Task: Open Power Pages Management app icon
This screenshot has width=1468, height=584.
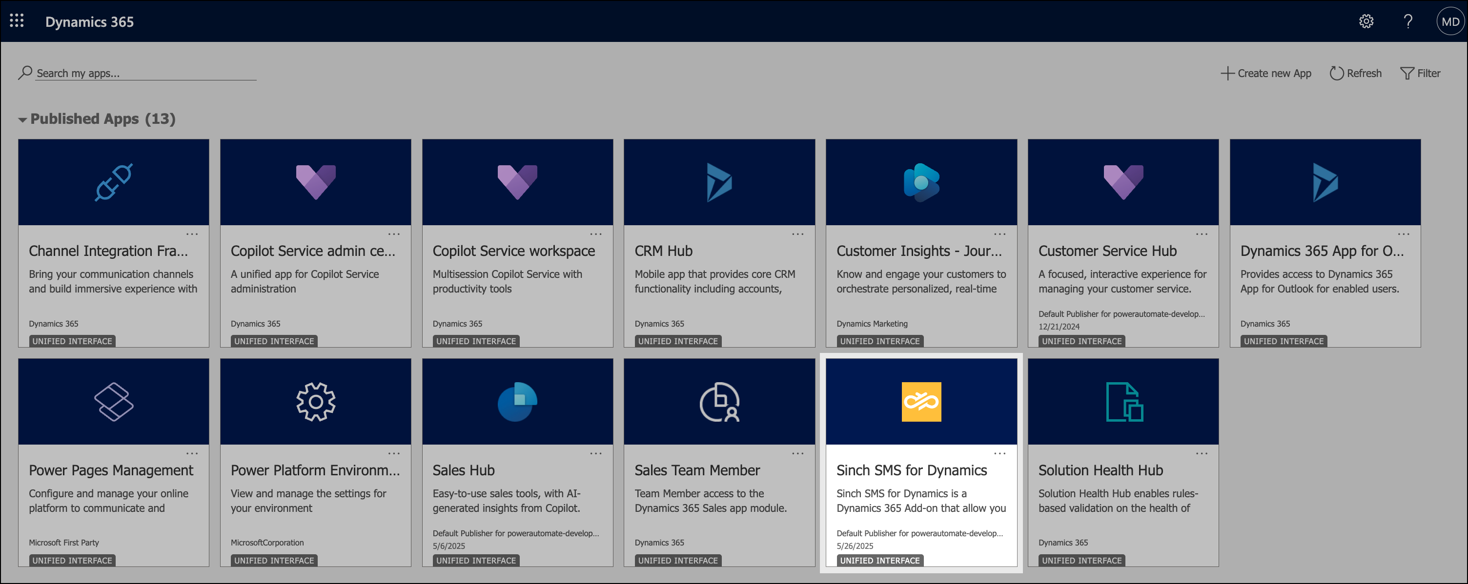Action: [x=113, y=402]
